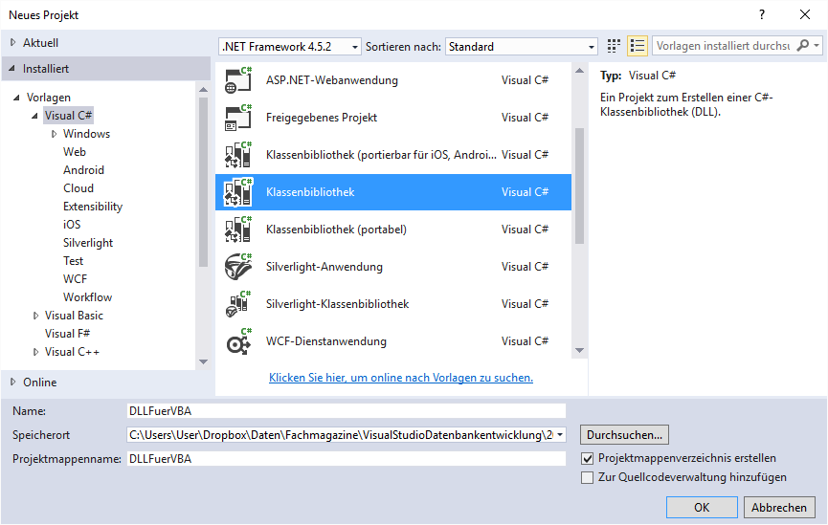The width and height of the screenshot is (828, 525).
Task: Click the ASP.NET-Webanwendung template icon
Action: point(237,80)
